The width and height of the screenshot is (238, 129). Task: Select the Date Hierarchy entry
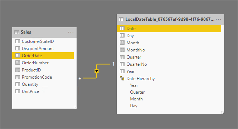pyautogui.click(x=169, y=79)
